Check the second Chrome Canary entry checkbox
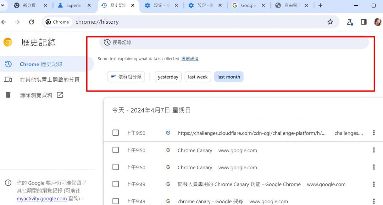383x205 pixels. [x=116, y=167]
